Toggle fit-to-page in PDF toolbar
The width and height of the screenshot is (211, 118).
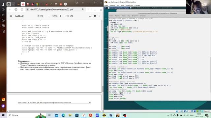coord(67,16)
